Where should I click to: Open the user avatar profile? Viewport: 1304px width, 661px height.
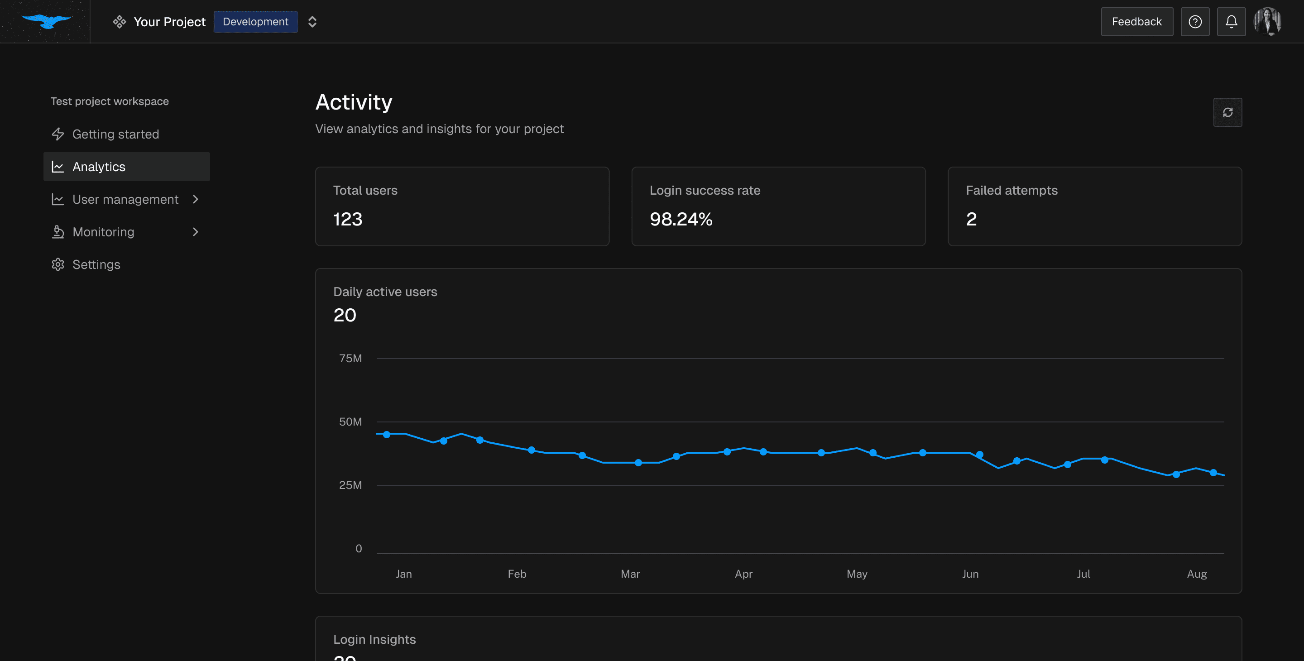coord(1268,22)
